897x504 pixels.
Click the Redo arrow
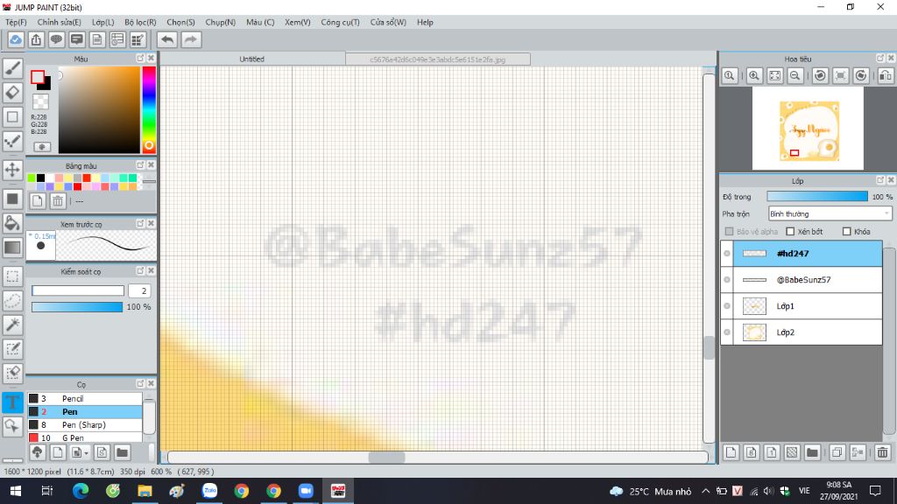(x=191, y=39)
